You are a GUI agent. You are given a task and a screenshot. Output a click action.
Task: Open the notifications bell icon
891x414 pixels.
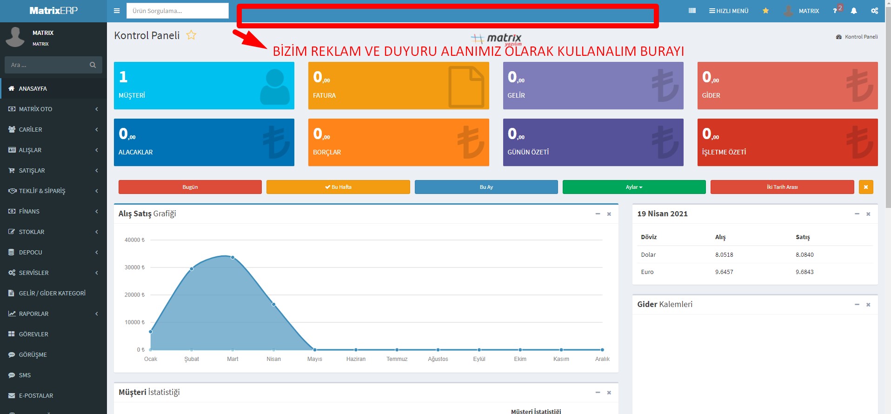point(854,11)
